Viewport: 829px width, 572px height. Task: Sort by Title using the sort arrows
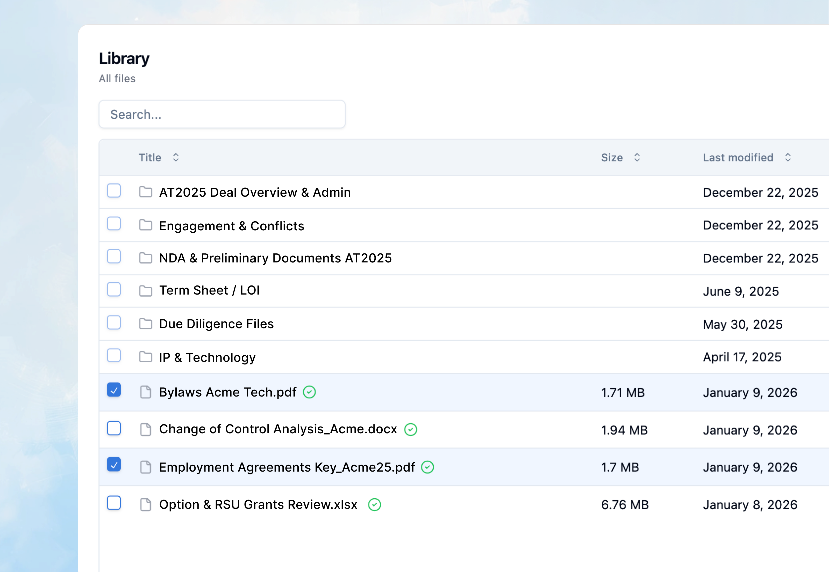tap(176, 157)
